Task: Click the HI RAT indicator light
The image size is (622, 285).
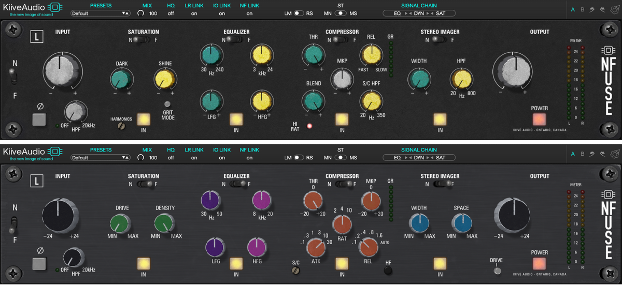Action: click(x=310, y=126)
